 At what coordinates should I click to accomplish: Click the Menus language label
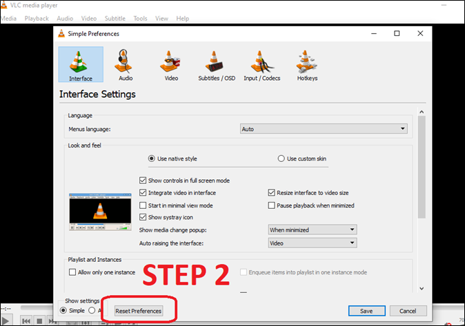90,129
